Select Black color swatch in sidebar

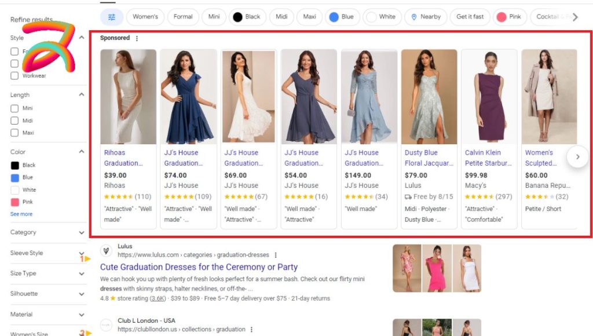click(14, 165)
